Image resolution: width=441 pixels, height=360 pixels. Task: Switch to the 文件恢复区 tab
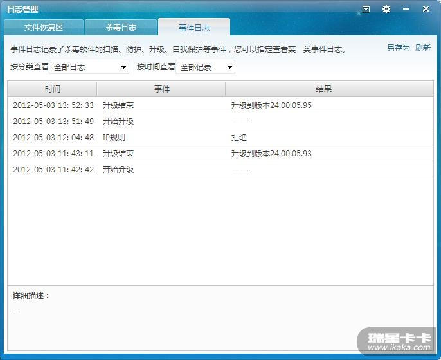pos(44,27)
